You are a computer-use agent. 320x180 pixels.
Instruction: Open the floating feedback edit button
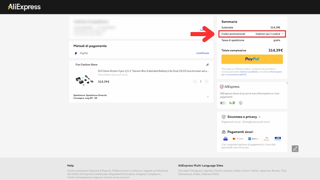[295, 149]
